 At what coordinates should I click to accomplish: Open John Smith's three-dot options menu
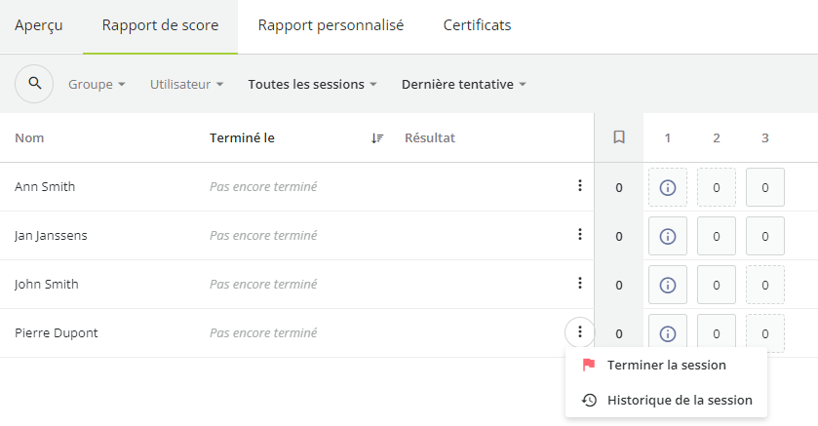(579, 283)
